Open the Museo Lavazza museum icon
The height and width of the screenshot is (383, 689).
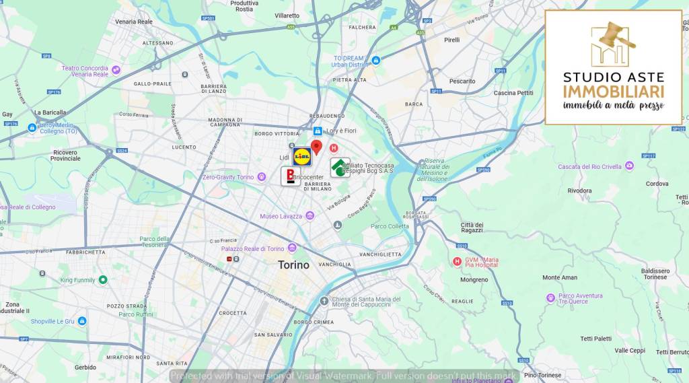tap(310, 215)
